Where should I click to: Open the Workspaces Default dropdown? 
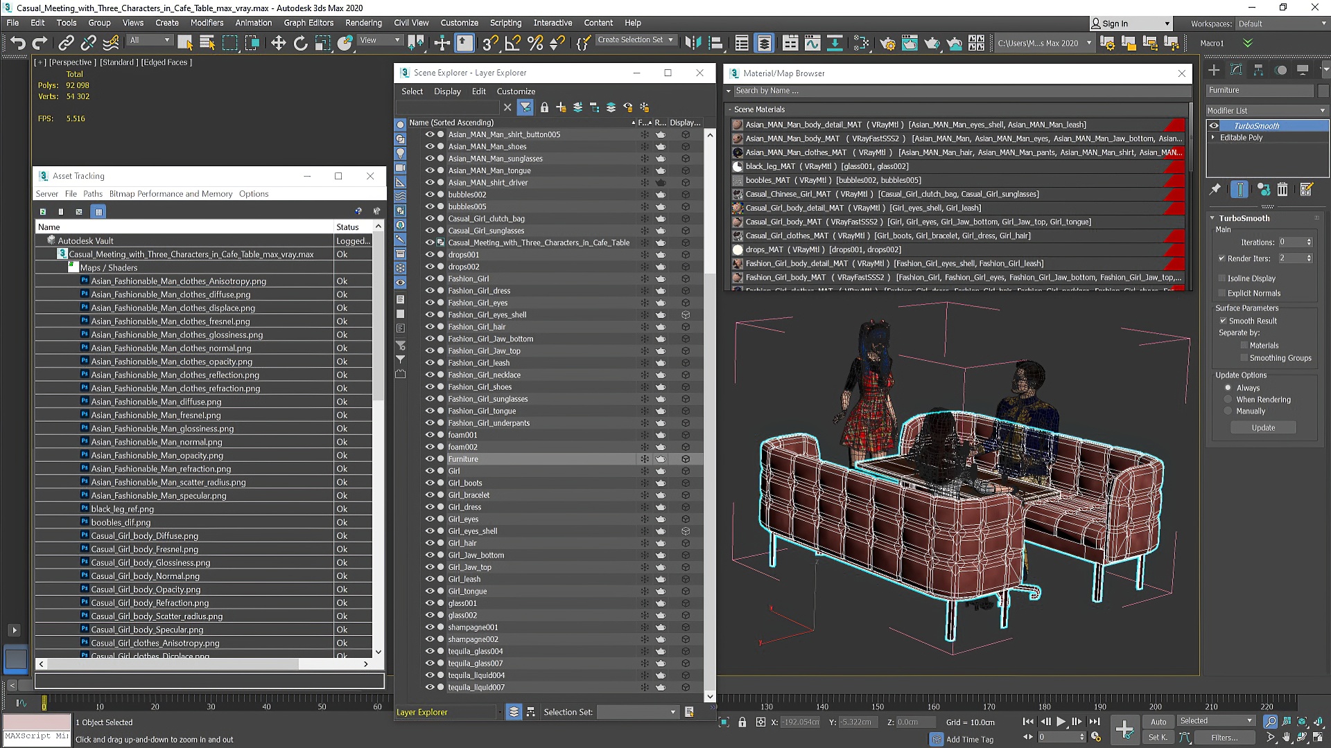[1281, 24]
